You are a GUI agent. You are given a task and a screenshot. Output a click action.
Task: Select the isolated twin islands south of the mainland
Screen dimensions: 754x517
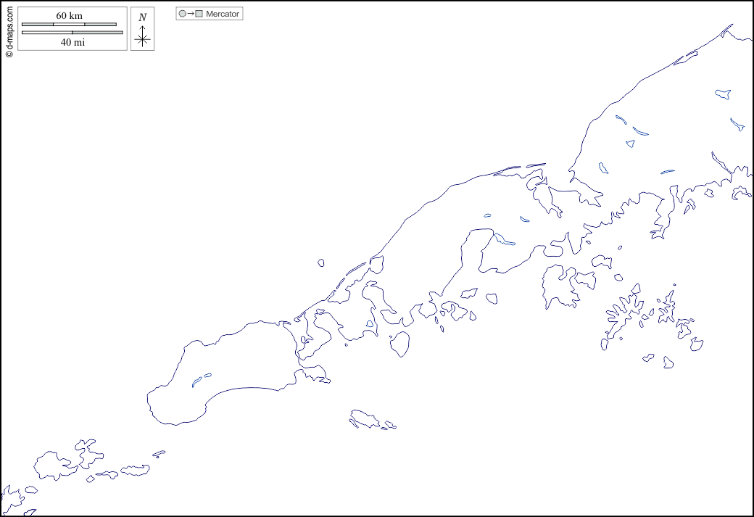366,419
